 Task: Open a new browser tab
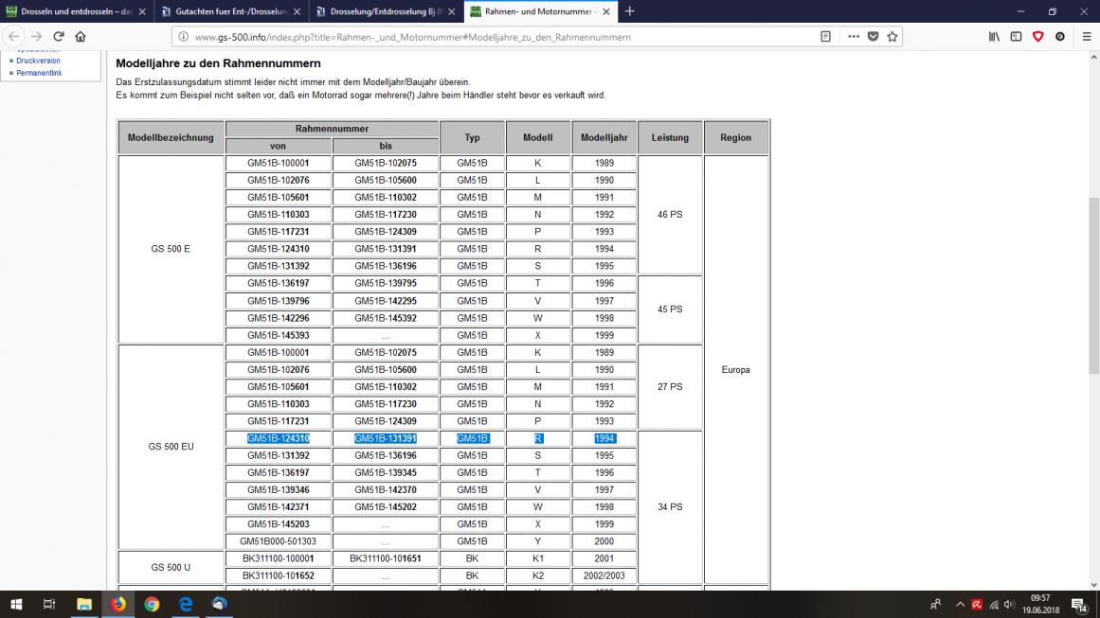point(629,11)
